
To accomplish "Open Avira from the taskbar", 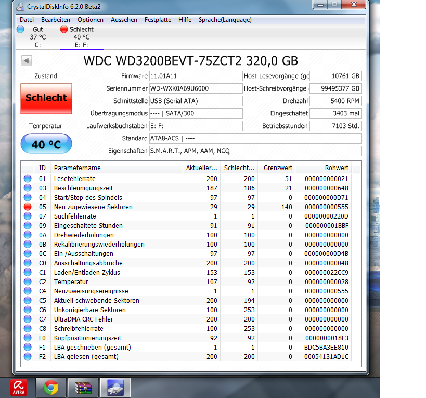I will coord(19,388).
